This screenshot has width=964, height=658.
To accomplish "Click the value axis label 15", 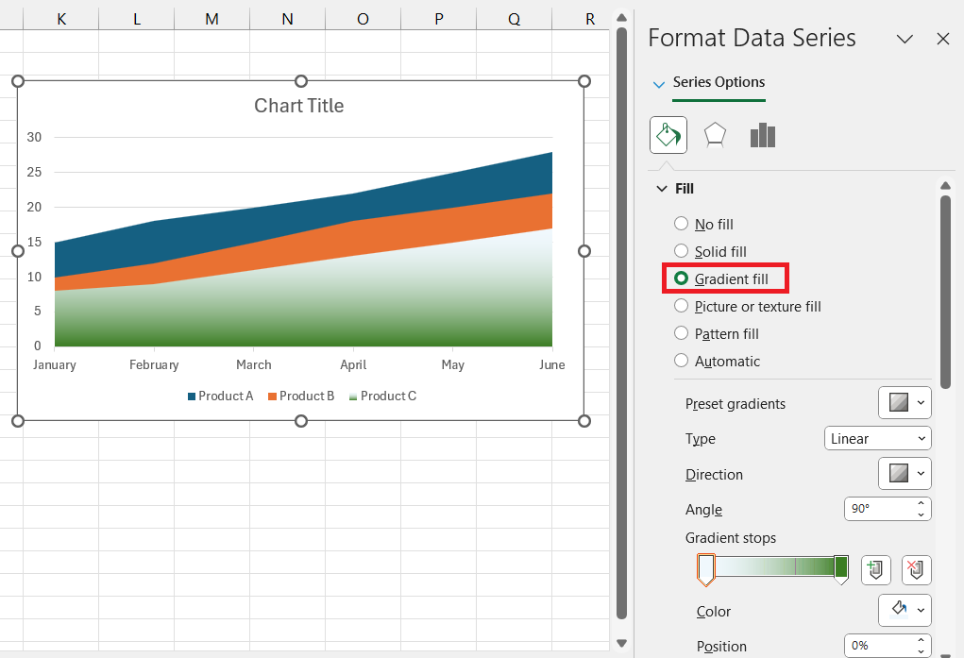I will point(34,242).
